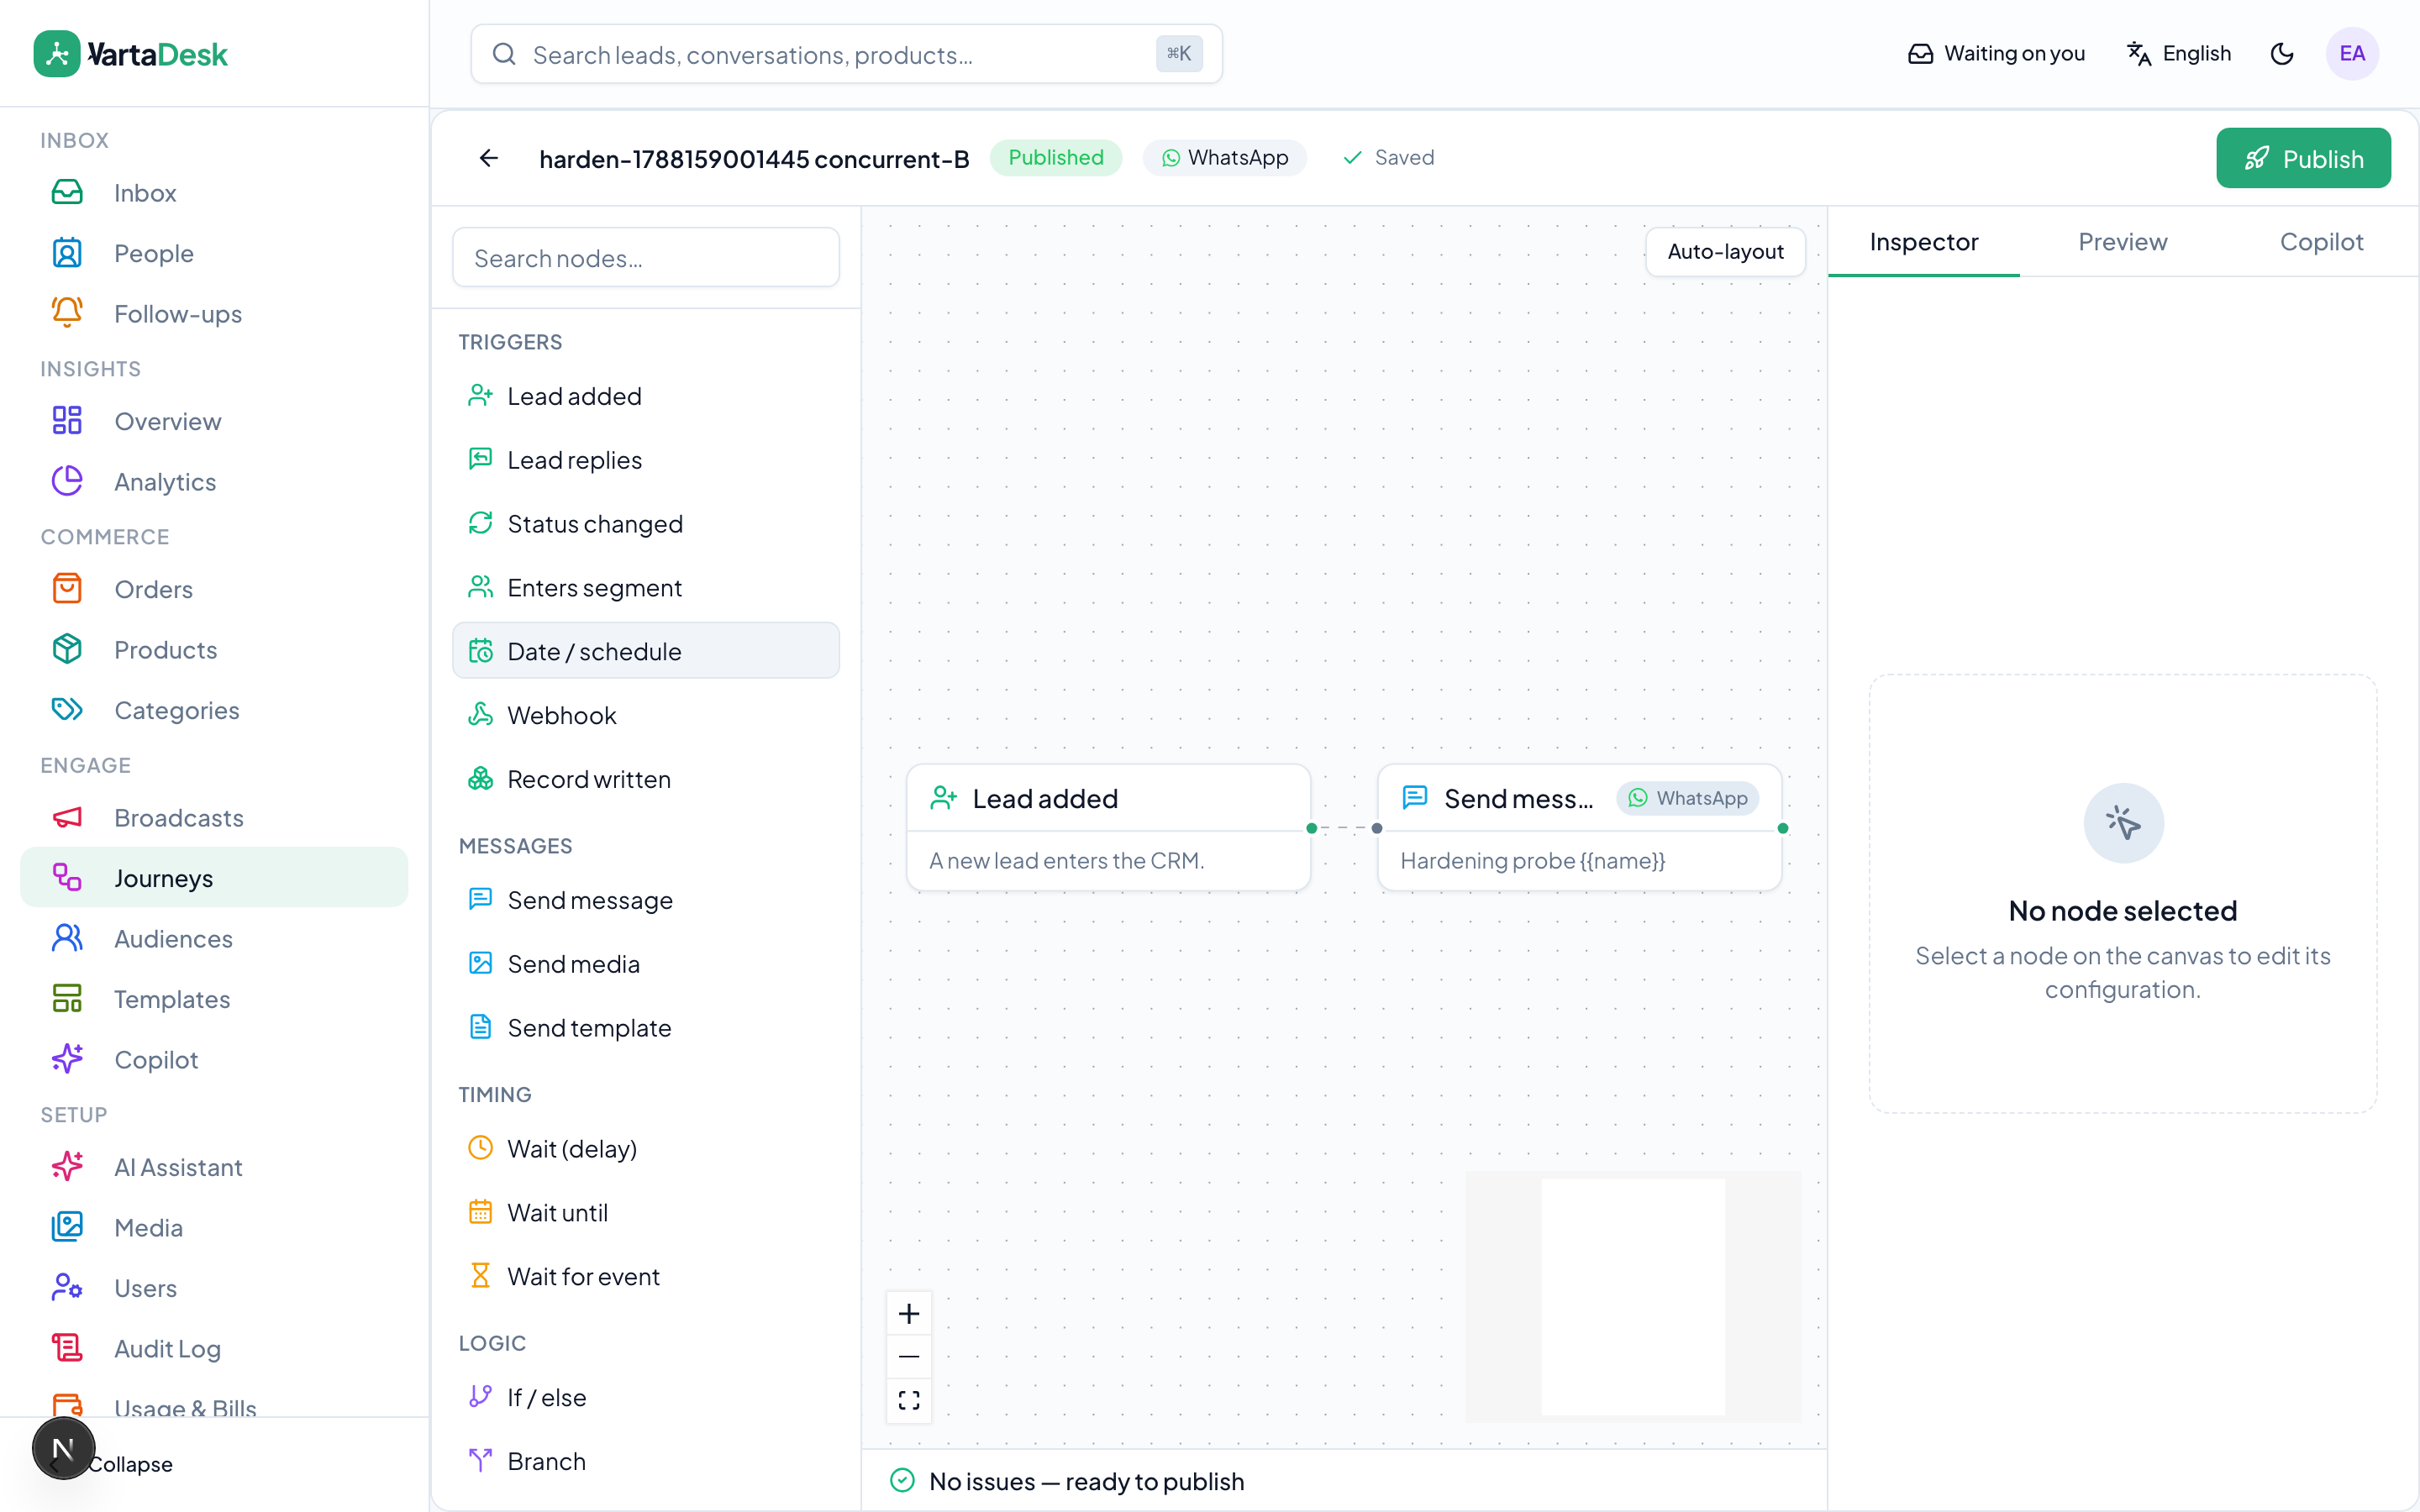
Task: Click the back arrow icon
Action: pos(488,158)
